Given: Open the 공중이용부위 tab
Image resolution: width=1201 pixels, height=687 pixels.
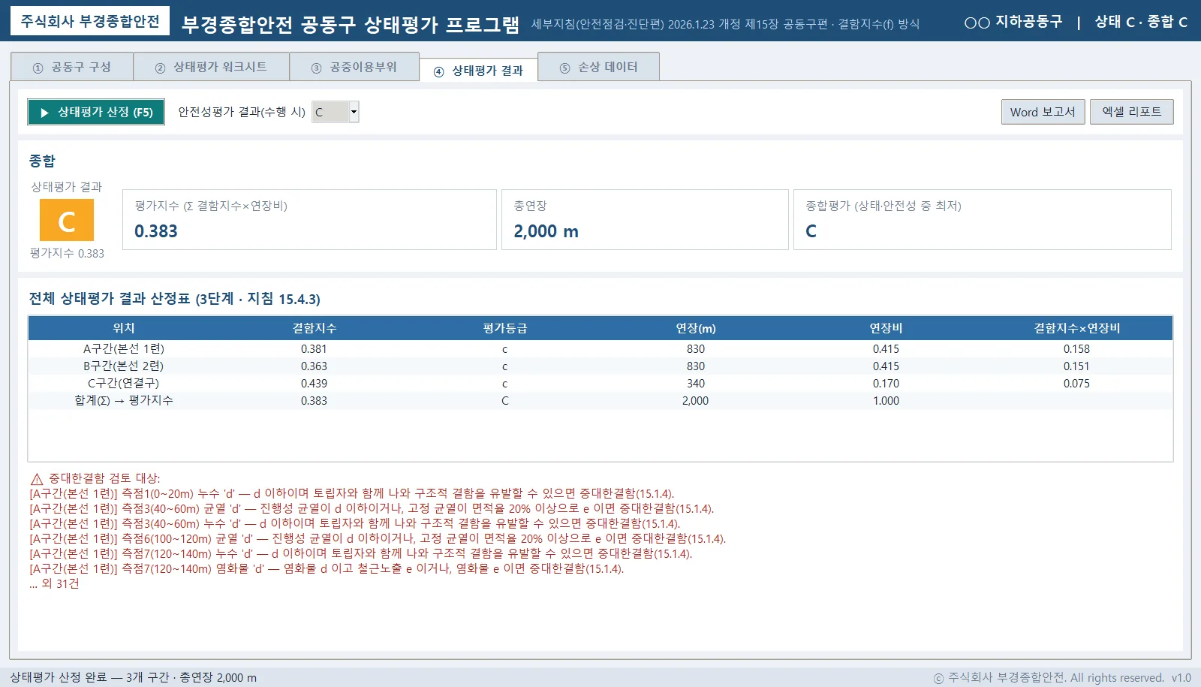Looking at the screenshot, I should (x=354, y=67).
